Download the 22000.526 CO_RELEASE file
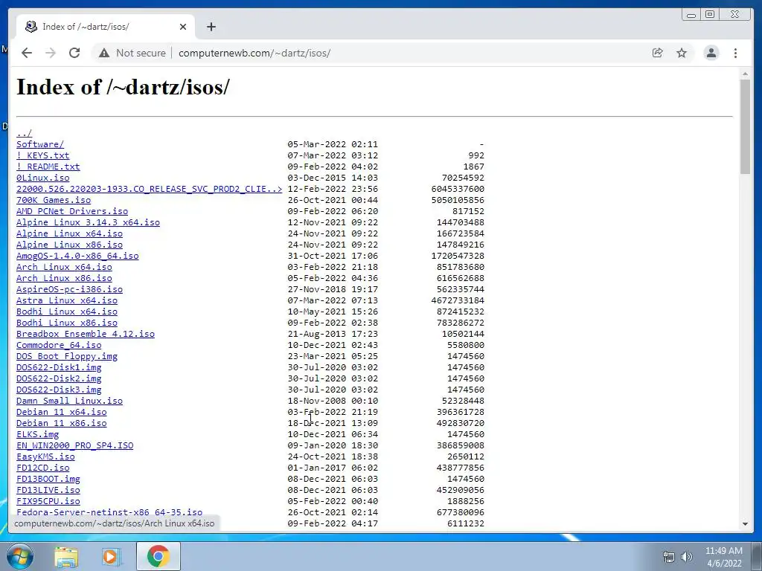762x571 pixels. [x=149, y=189]
